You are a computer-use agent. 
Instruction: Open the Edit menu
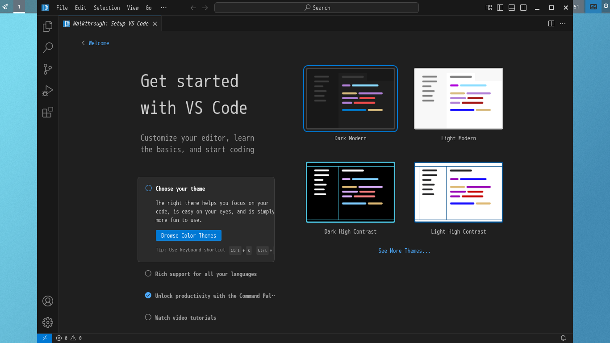click(x=81, y=8)
